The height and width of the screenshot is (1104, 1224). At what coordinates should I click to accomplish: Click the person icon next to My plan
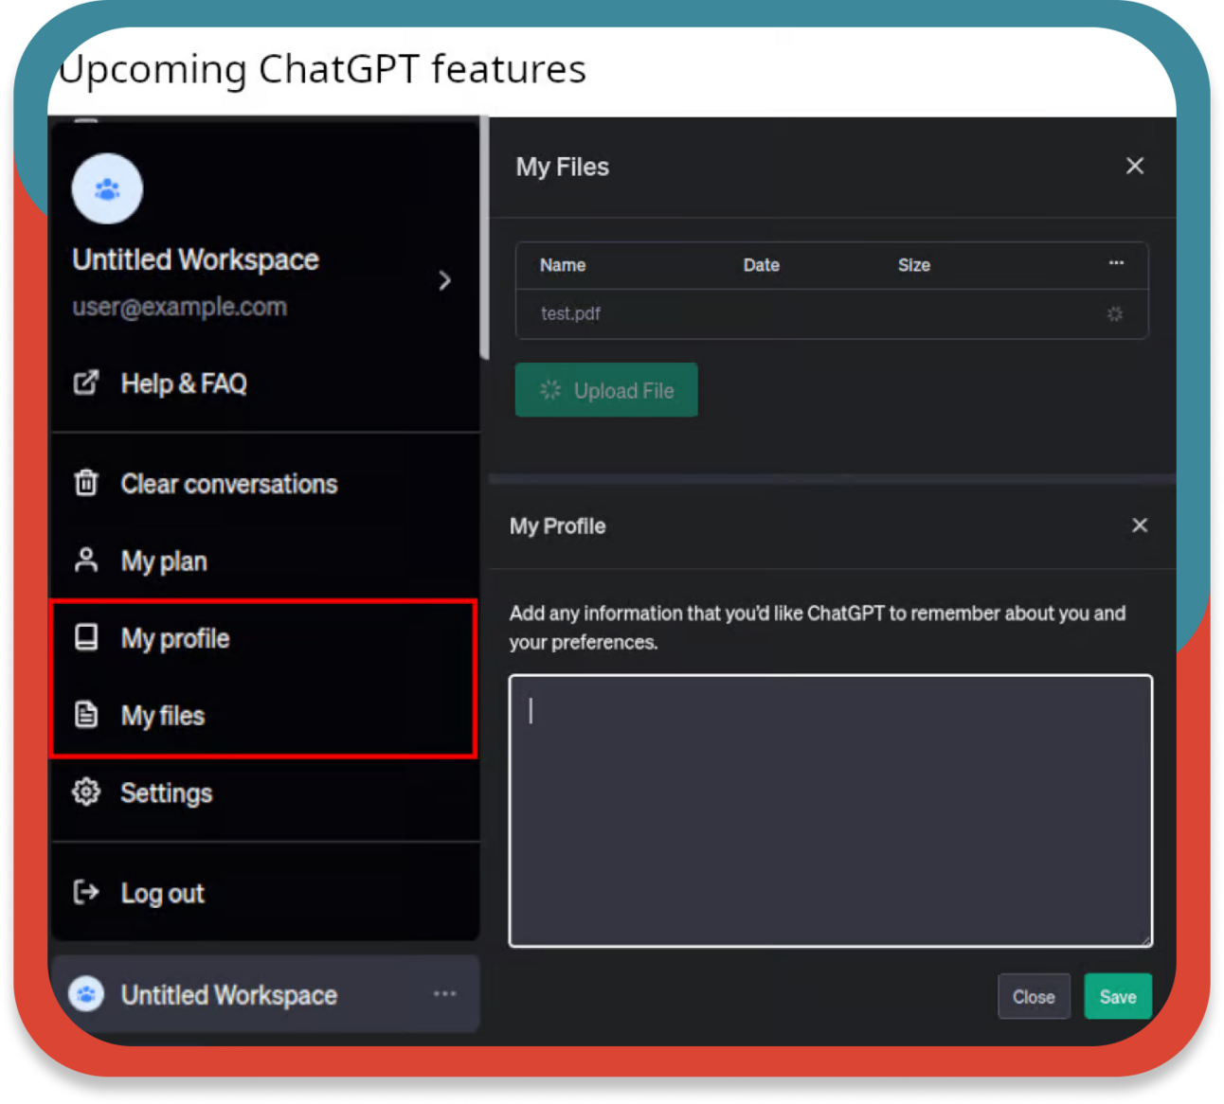(x=86, y=561)
